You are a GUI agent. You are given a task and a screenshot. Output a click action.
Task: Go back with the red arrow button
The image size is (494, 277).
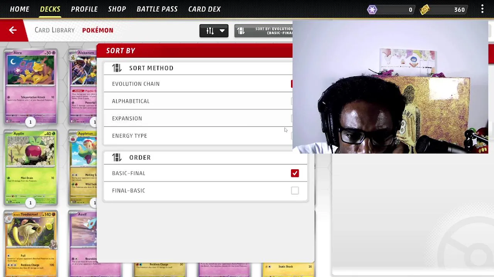tap(12, 30)
